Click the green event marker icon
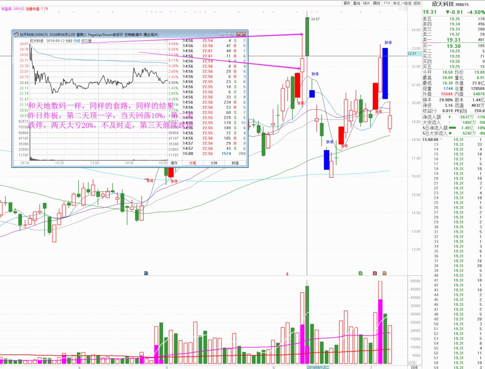 pyautogui.click(x=360, y=273)
